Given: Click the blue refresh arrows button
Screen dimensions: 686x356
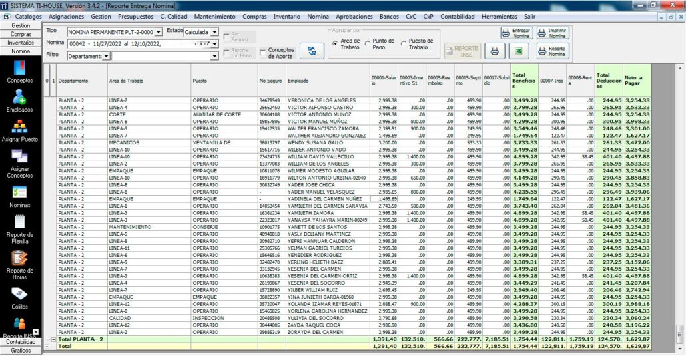Looking at the screenshot, I should pos(308,50).
